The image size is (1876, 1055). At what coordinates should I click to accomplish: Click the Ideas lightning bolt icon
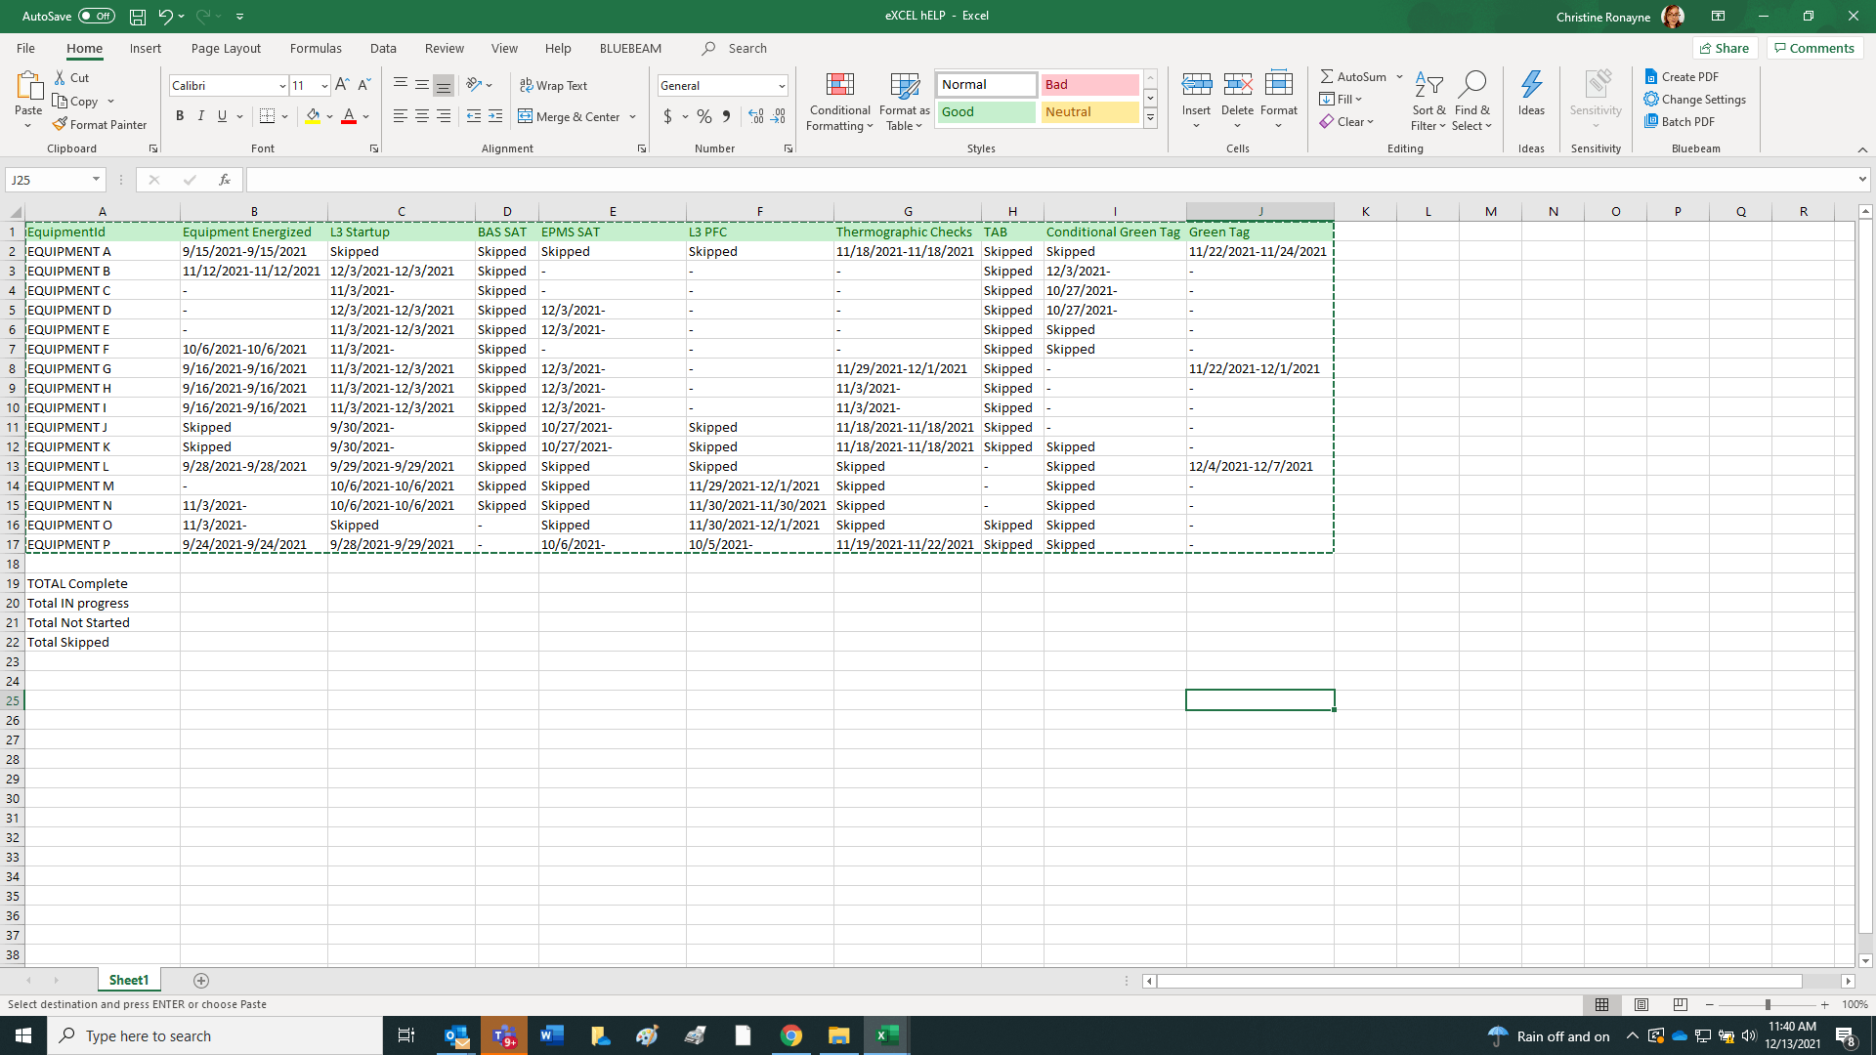pyautogui.click(x=1531, y=85)
